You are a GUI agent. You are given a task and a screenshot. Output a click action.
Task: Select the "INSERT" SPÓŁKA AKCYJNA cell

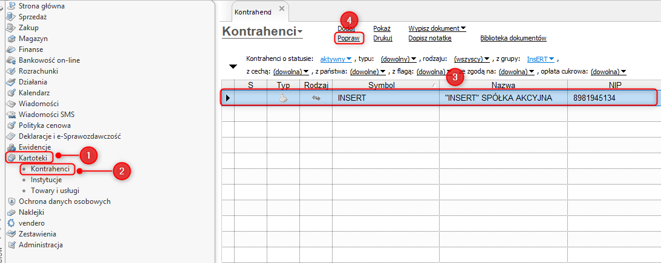tap(503, 98)
